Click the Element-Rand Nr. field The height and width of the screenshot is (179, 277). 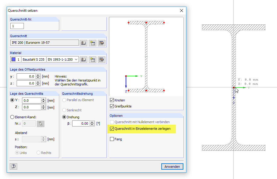click(x=29, y=123)
